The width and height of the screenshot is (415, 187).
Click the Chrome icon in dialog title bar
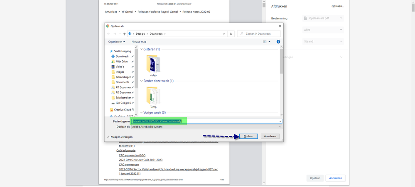coord(108,26)
